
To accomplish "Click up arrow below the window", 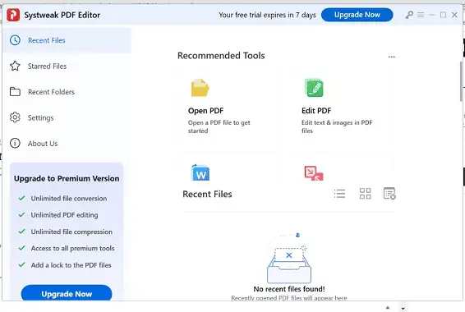I will 388,308.
